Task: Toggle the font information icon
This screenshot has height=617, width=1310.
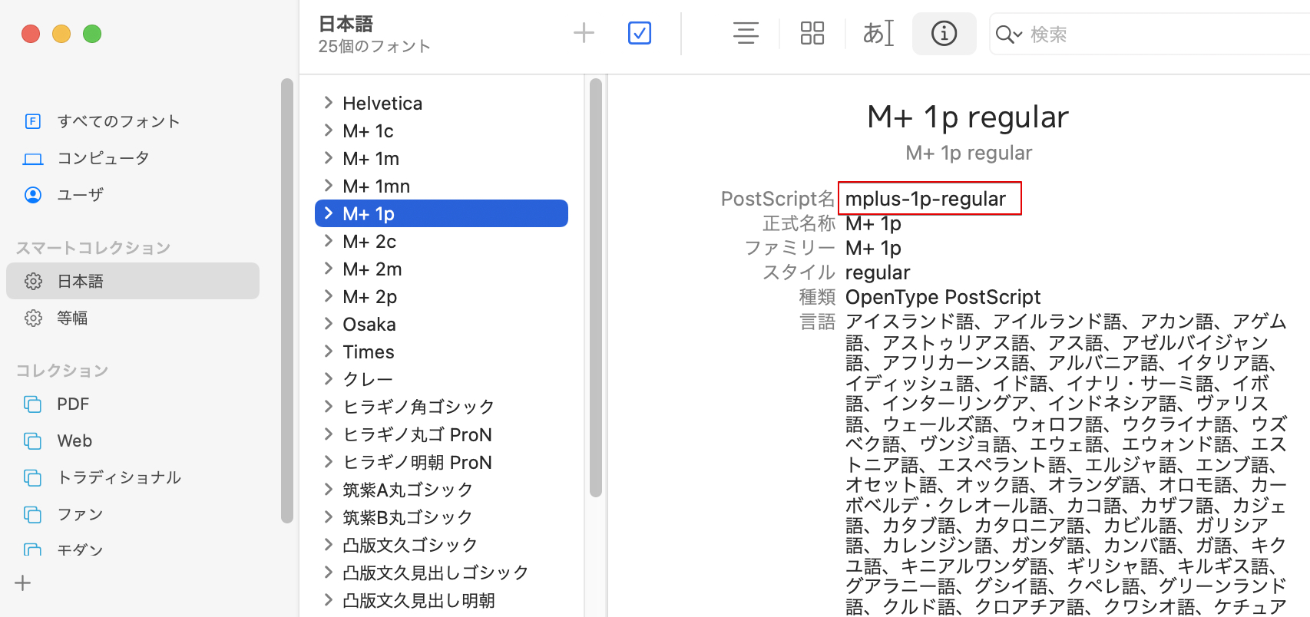Action: (944, 33)
